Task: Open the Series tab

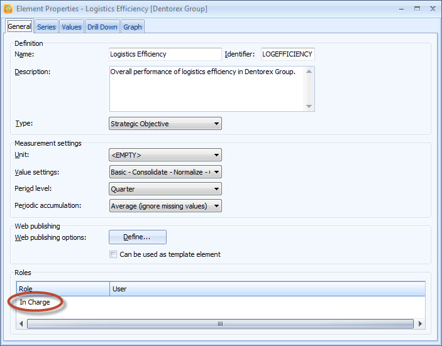Action: click(46, 27)
